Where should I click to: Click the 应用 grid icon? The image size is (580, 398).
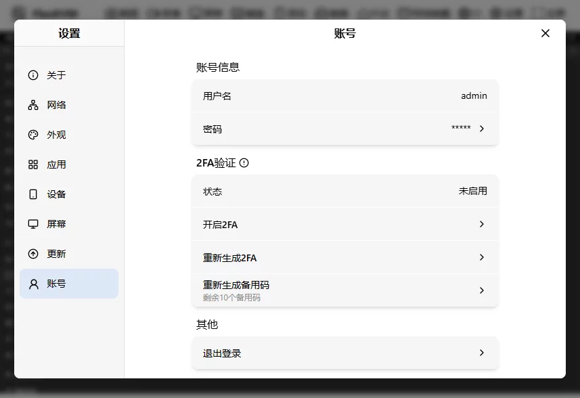pyautogui.click(x=33, y=164)
